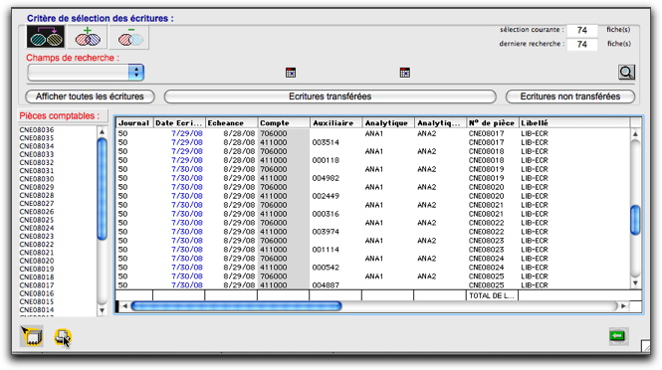Open the Champs de recherche dropdown
The height and width of the screenshot is (370, 662).
[x=86, y=73]
